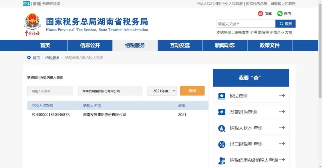
Task: Click the A-level taxpayer query icon in sidebar
Action: tap(222, 160)
